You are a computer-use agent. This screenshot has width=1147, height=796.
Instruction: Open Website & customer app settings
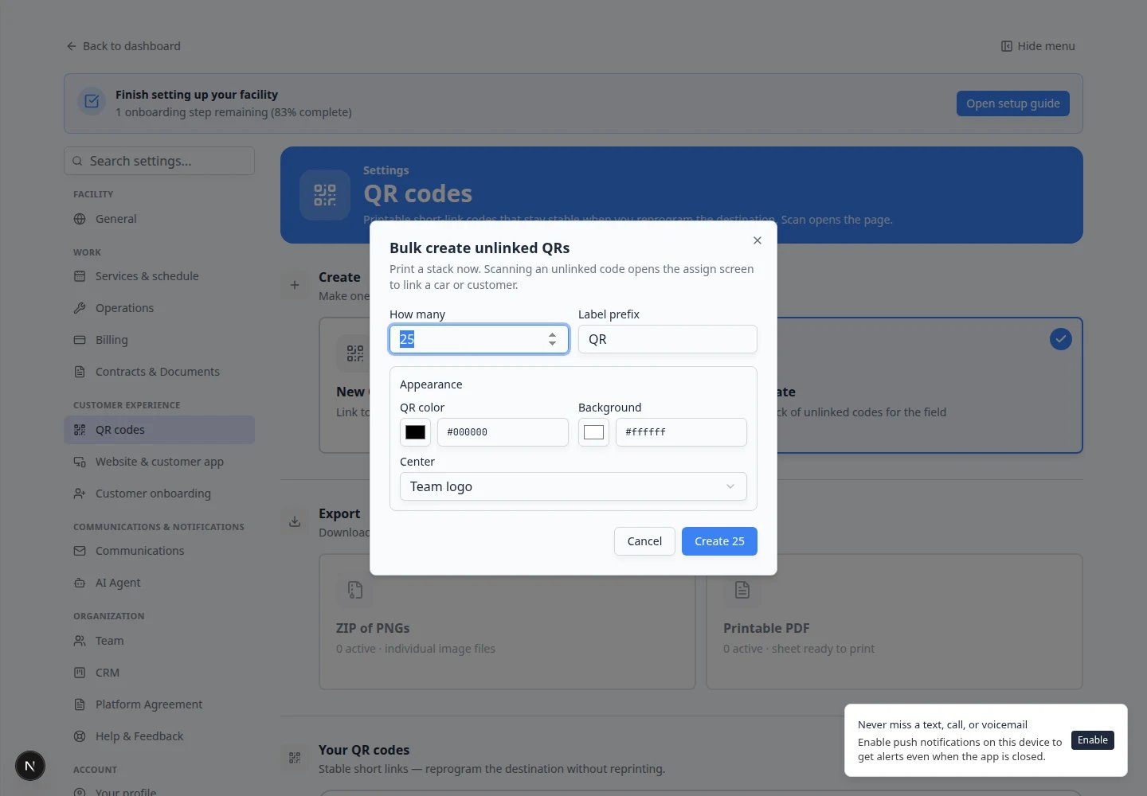click(159, 462)
